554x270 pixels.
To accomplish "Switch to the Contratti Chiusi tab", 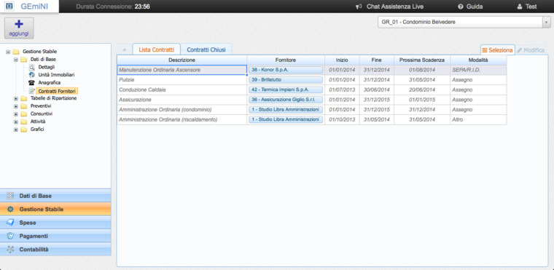I will pos(206,49).
